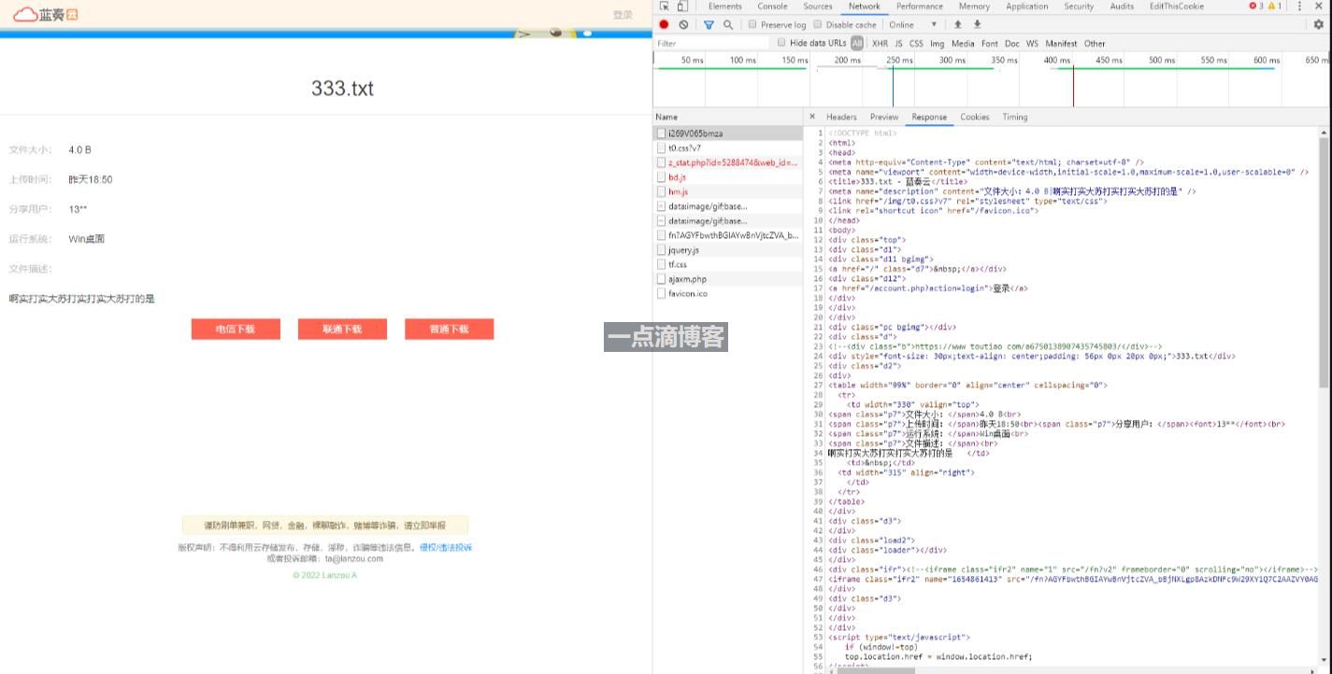Filter requests by CSS
Image resolution: width=1332 pixels, height=674 pixels.
(916, 43)
